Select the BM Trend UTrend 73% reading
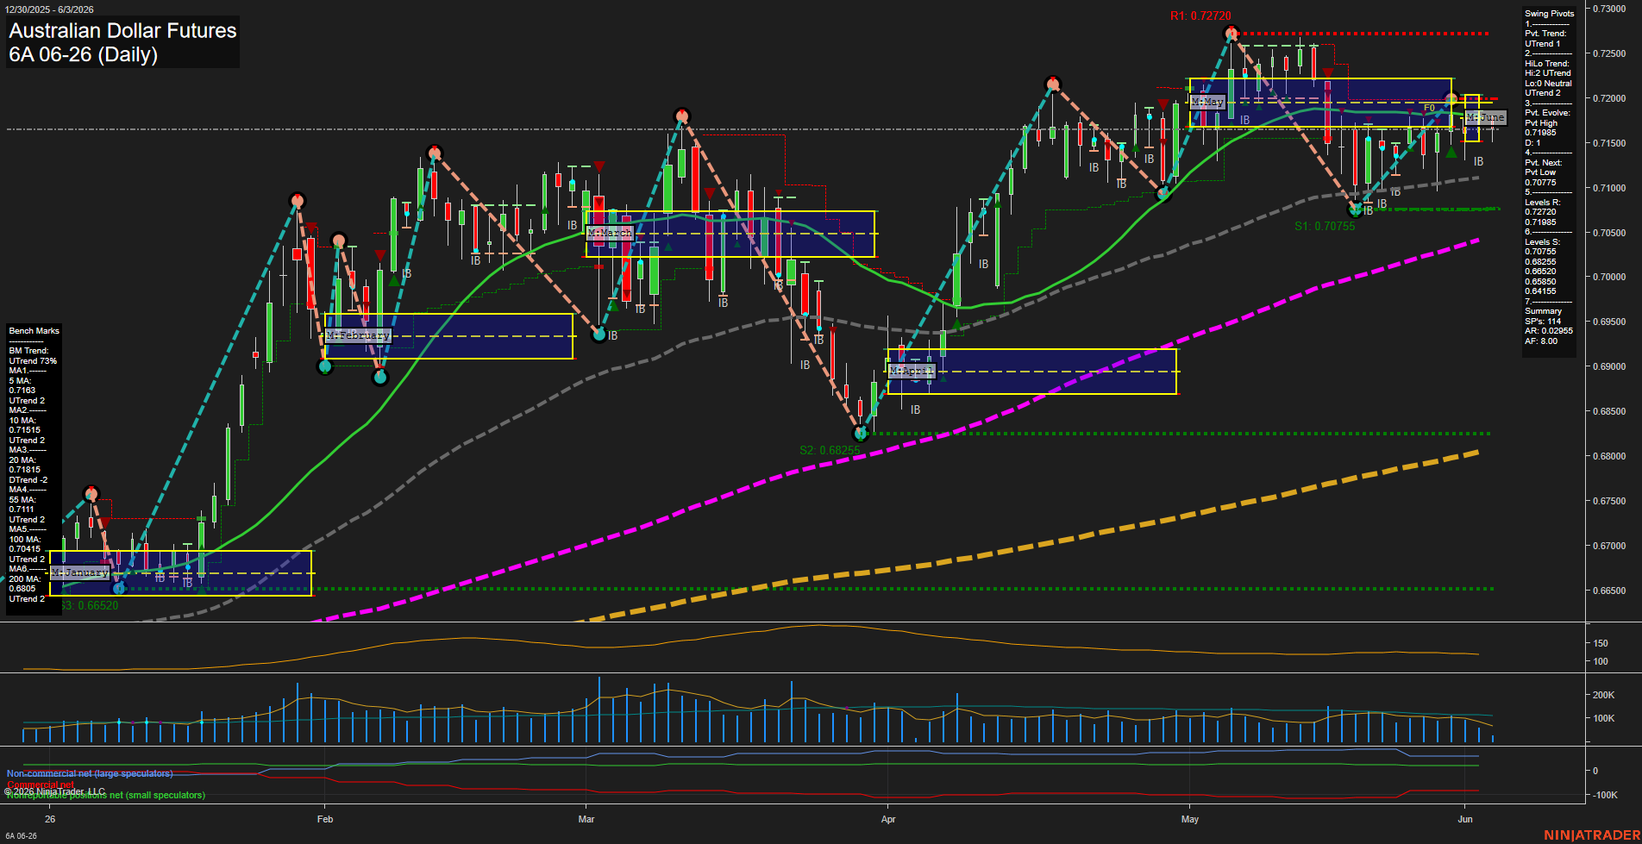The height and width of the screenshot is (844, 1642). click(x=33, y=361)
